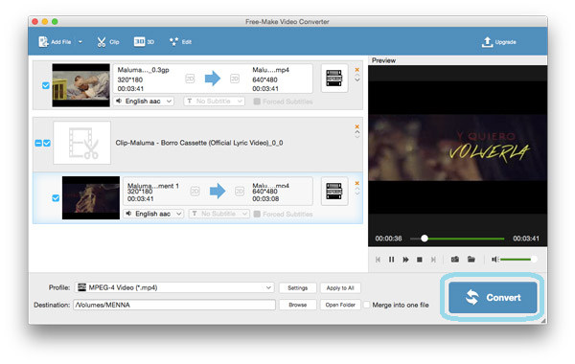
Task: Move Clip-Maluma group up
Action: tap(357, 132)
